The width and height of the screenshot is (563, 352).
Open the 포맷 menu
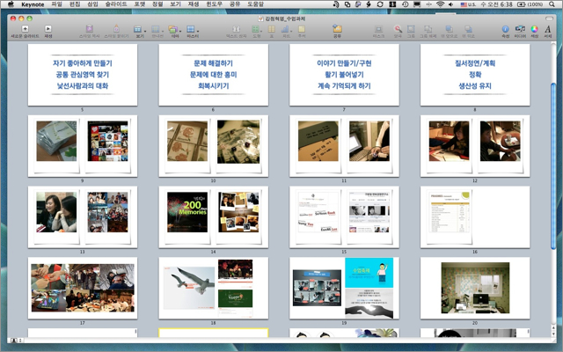[140, 4]
